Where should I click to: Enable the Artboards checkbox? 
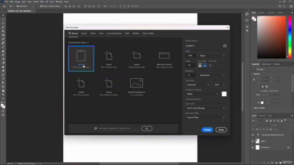click(210, 65)
